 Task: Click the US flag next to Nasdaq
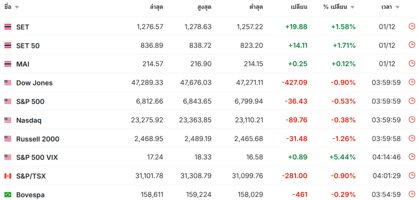(x=8, y=120)
